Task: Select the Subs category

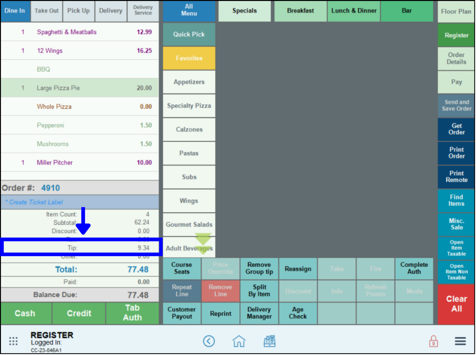Action: [x=189, y=177]
